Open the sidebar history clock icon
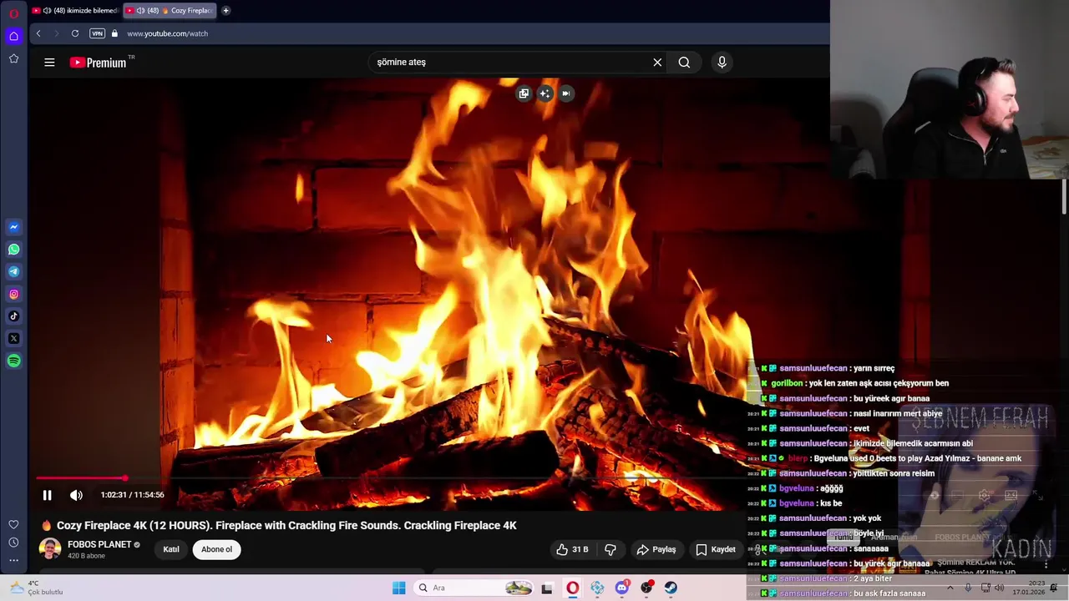 coord(13,543)
